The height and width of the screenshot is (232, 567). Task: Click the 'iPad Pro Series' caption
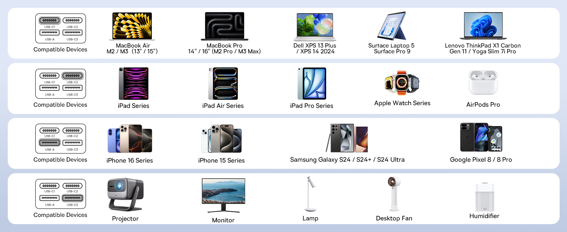(312, 106)
